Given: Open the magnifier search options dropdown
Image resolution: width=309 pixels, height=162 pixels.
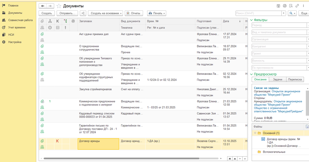Looking at the screenshot, I should point(292,13).
